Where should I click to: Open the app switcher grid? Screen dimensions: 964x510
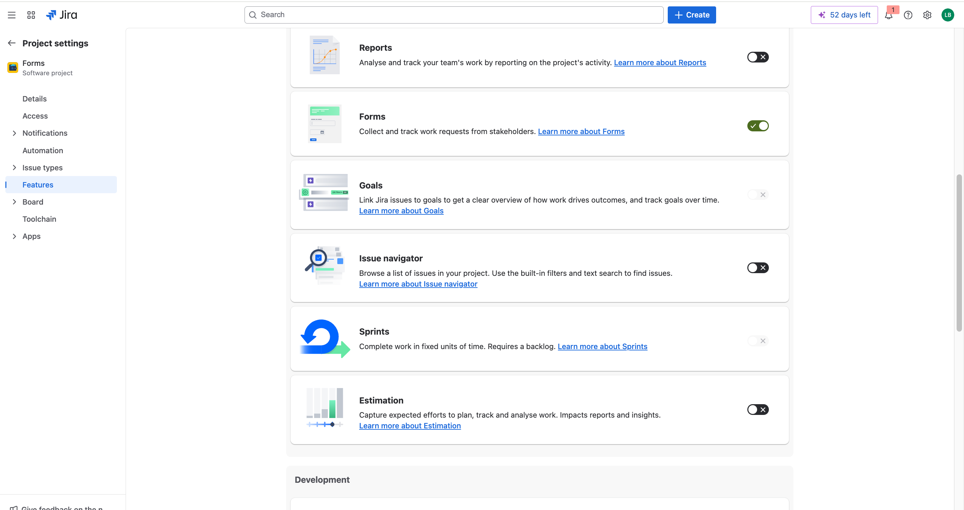tap(31, 14)
